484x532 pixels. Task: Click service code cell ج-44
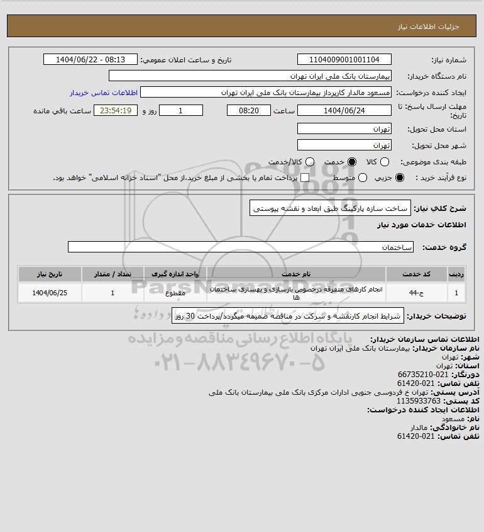[416, 293]
